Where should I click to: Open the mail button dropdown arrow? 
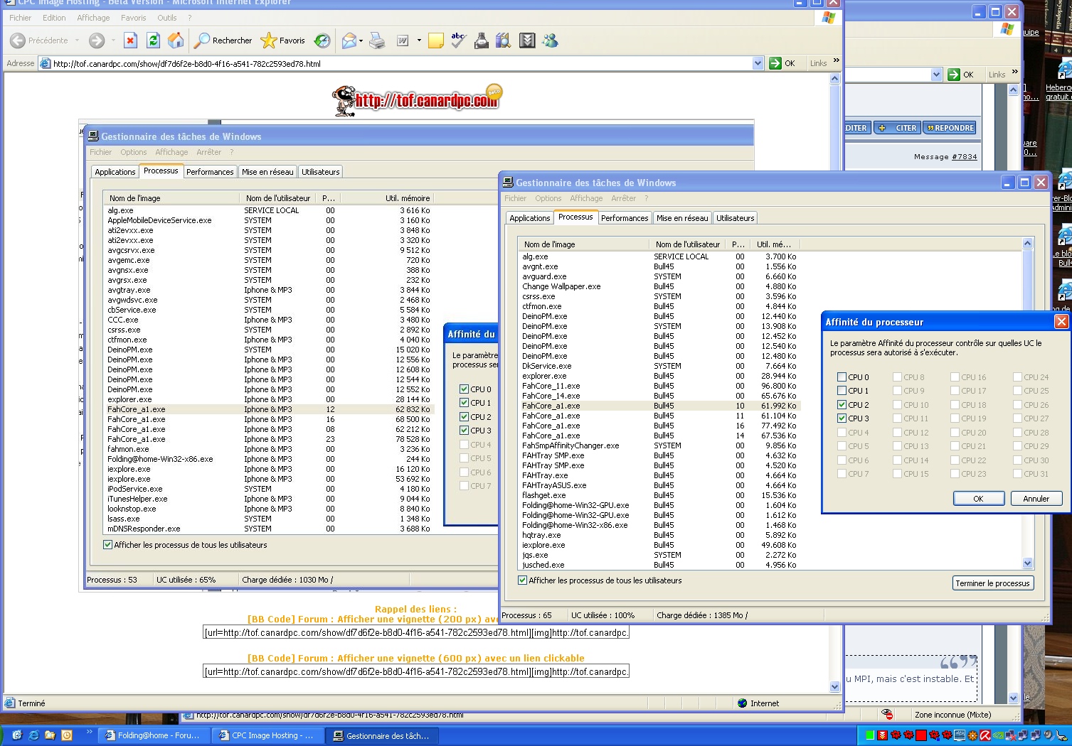coord(361,40)
